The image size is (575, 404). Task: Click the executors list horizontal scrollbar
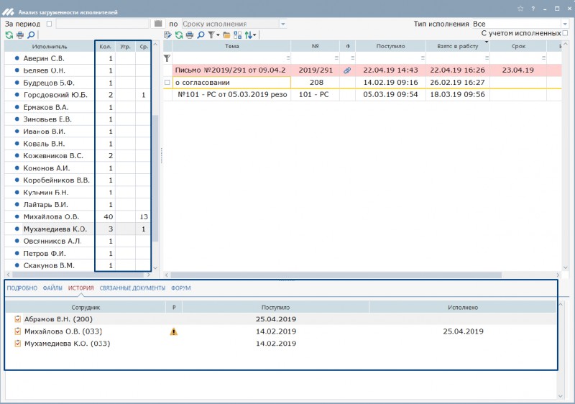pos(78,275)
